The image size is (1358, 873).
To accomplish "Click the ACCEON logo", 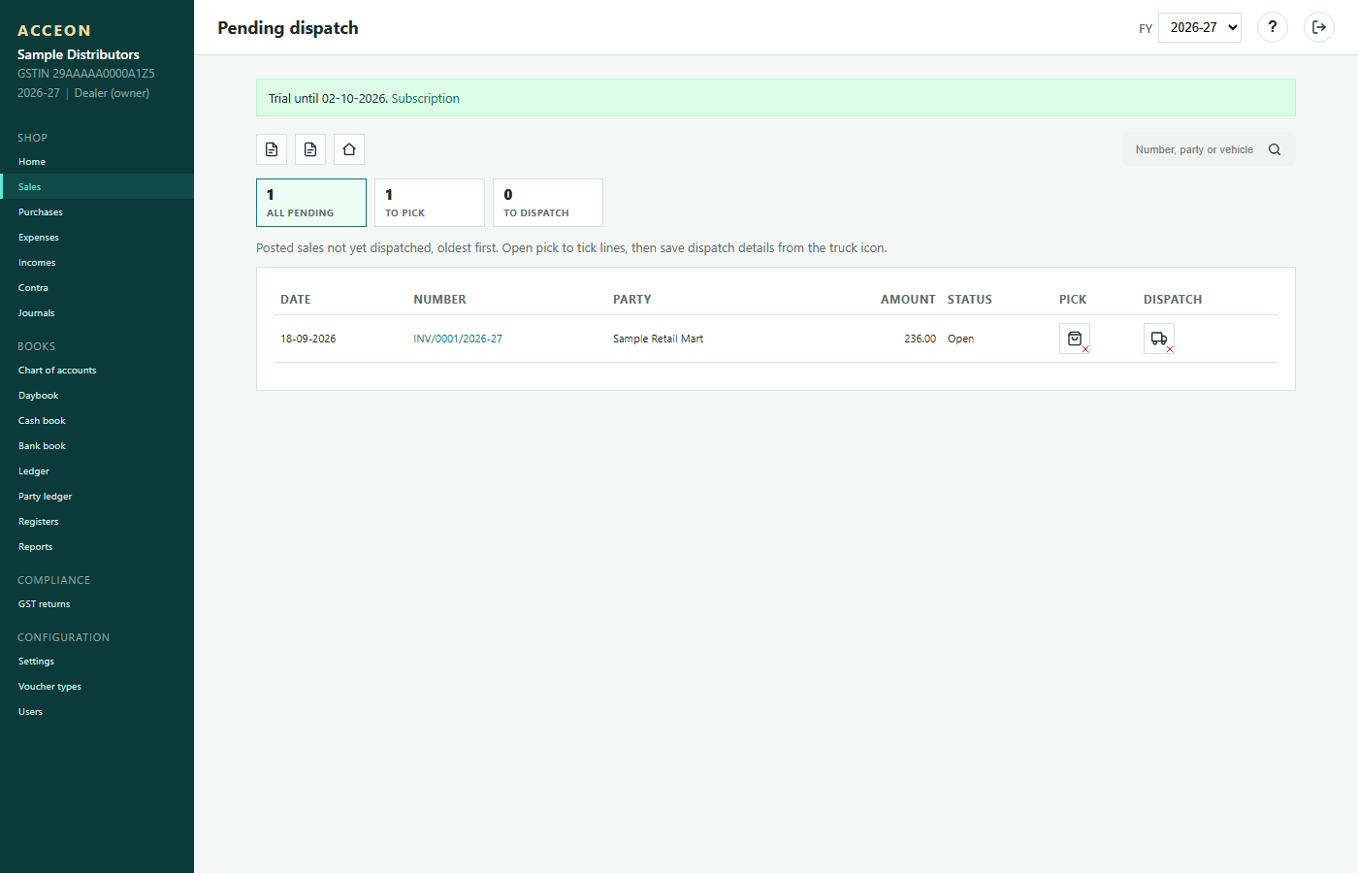I will 54,31.
